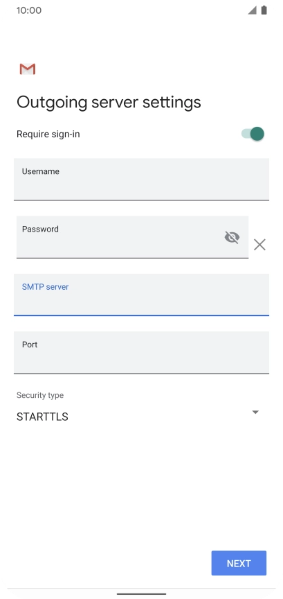Viewport: 283px width, 599px height.
Task: Clear the password with the X icon
Action: (x=259, y=245)
